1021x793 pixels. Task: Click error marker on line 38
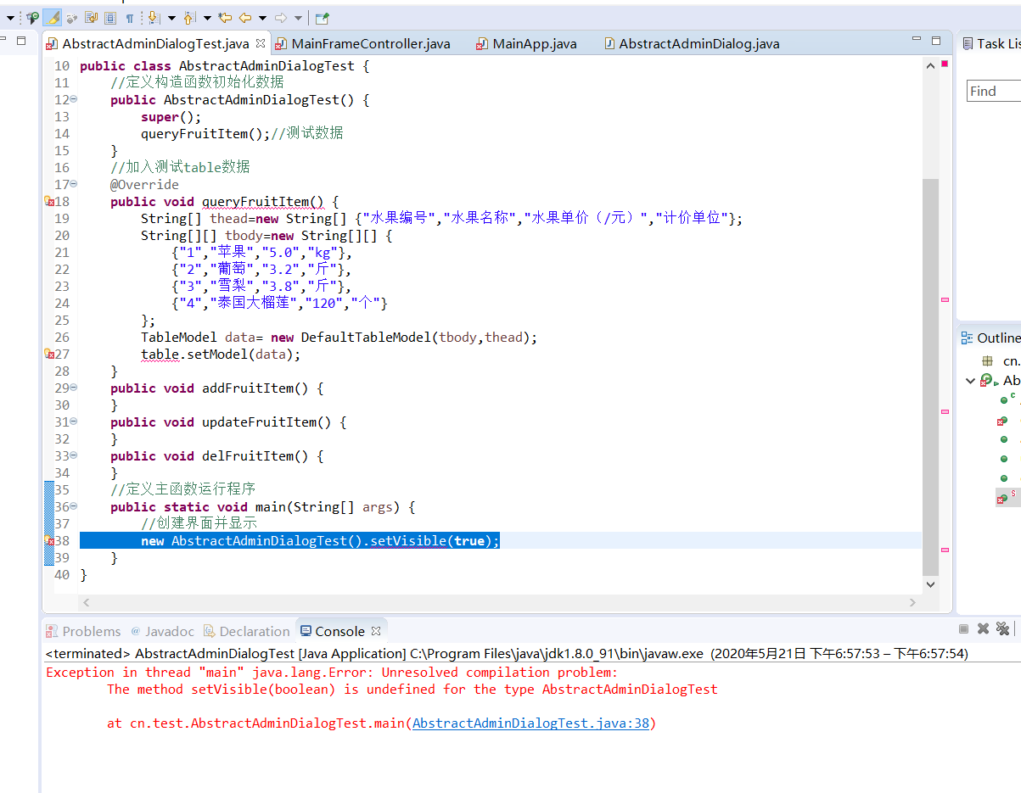[x=49, y=540]
